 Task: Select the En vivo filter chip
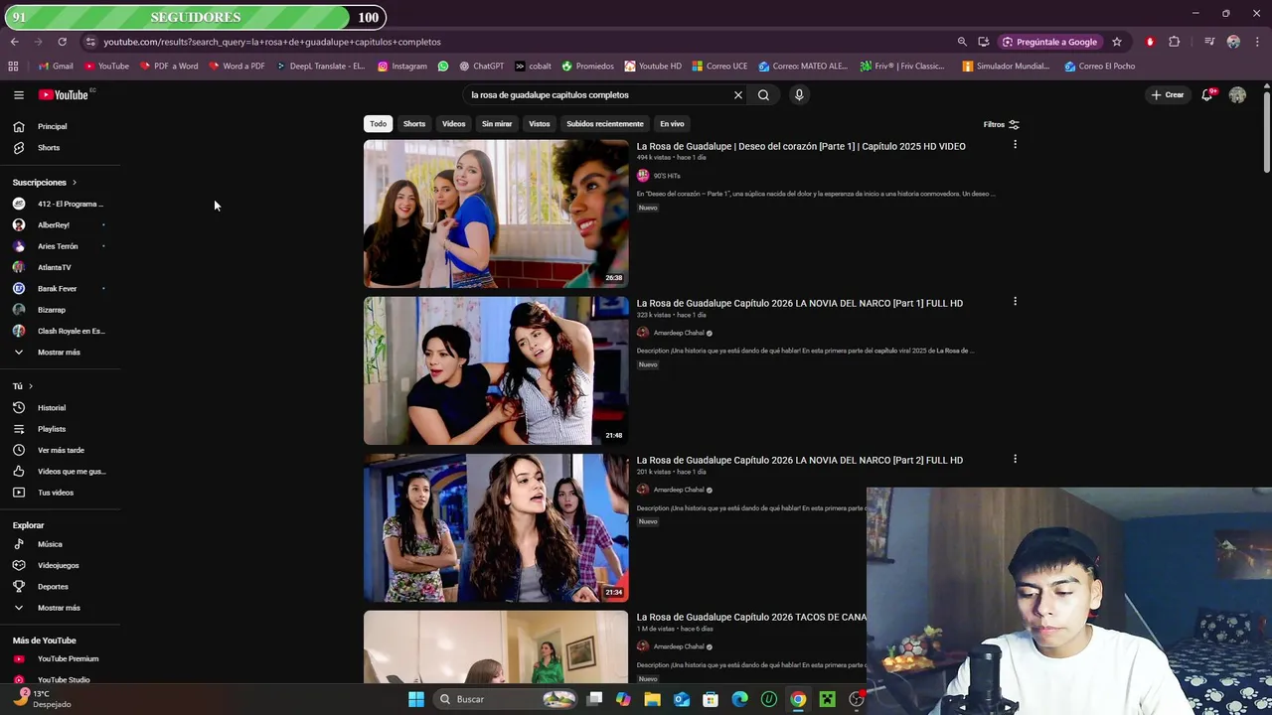point(672,124)
